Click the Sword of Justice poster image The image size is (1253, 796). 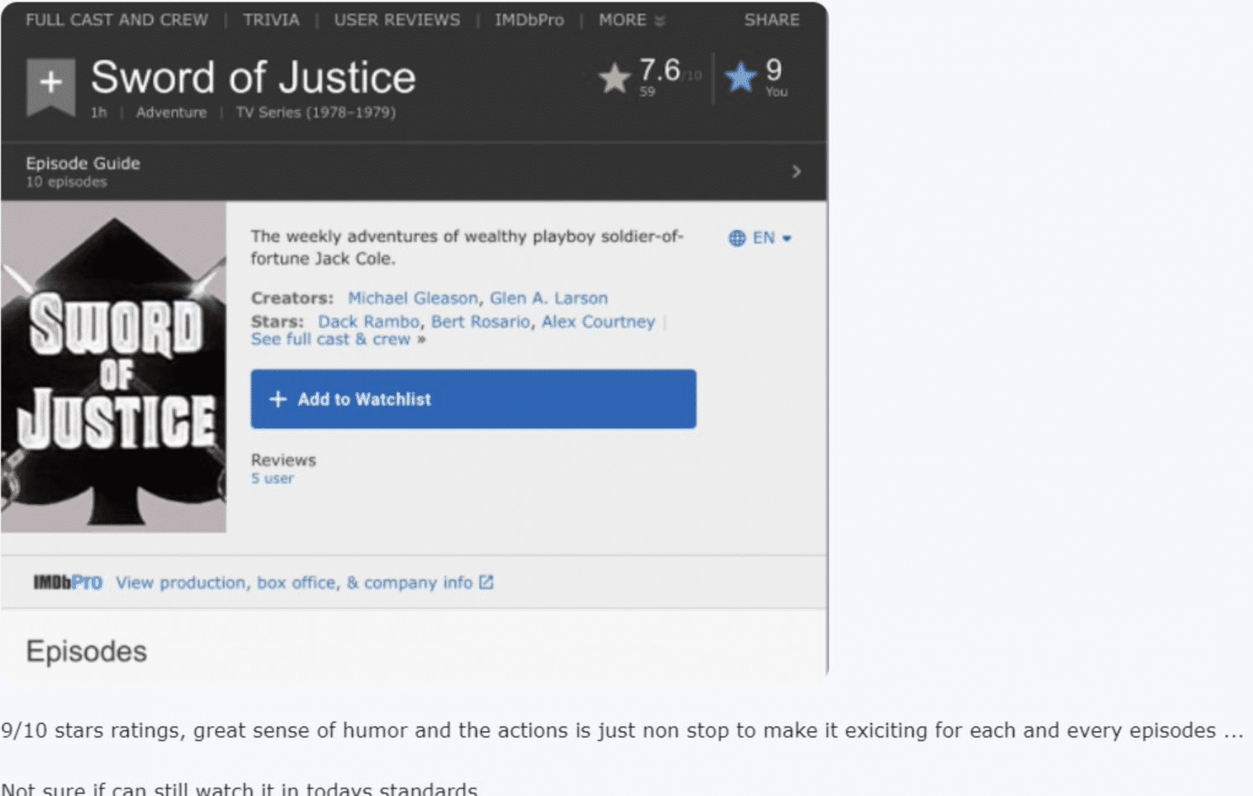coord(114,367)
